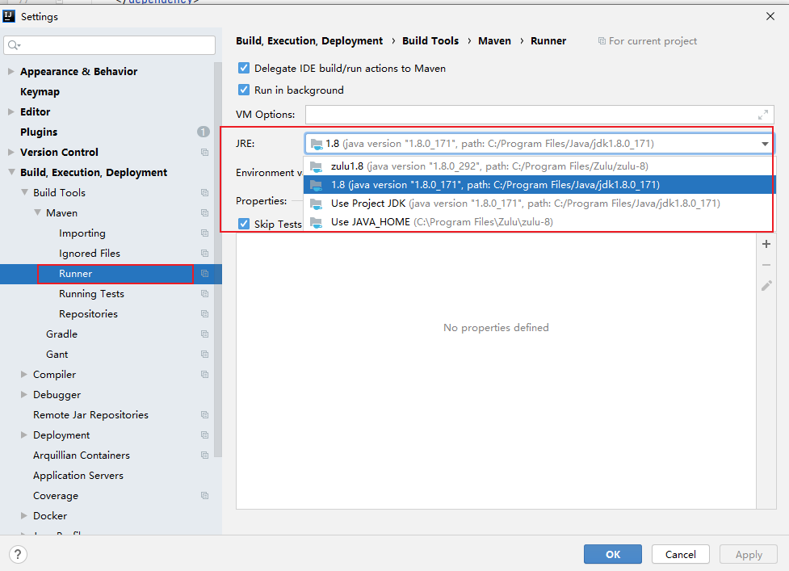
Task: Collapse the Maven node
Action: click(x=37, y=212)
